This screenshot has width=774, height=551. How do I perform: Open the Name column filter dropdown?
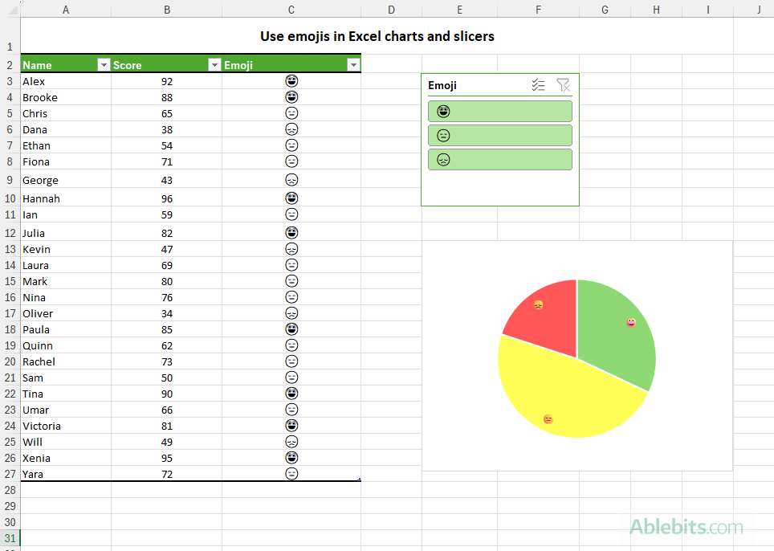[104, 63]
